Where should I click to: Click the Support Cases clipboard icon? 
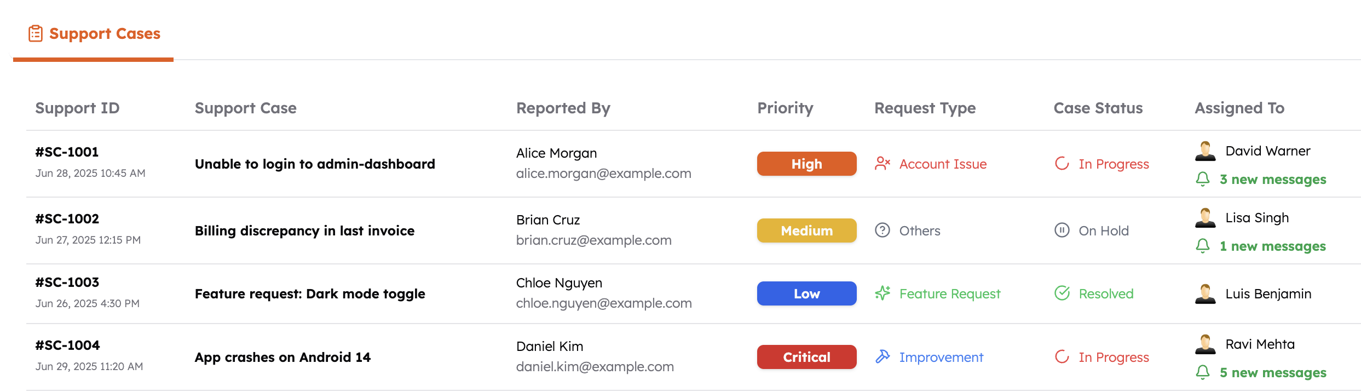36,33
